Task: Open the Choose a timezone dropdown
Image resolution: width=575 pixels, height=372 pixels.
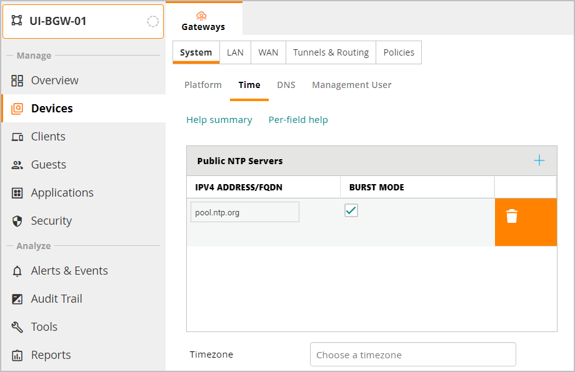Action: (x=412, y=355)
